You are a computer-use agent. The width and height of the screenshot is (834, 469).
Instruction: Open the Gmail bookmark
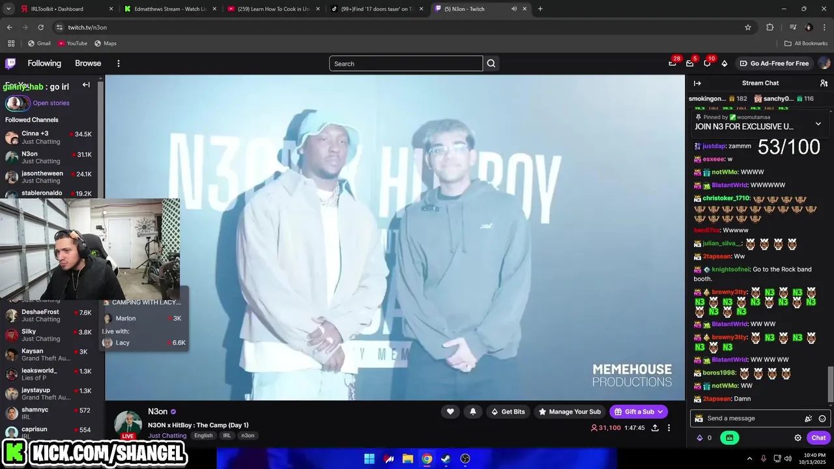tap(39, 44)
